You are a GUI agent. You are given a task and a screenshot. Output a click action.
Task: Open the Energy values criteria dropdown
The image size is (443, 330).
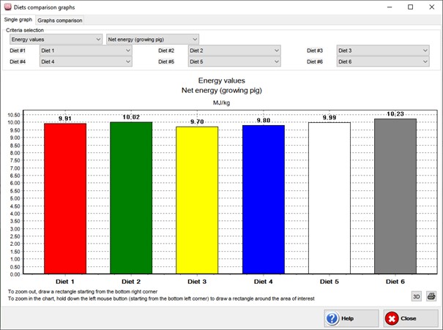pyautogui.click(x=56, y=40)
